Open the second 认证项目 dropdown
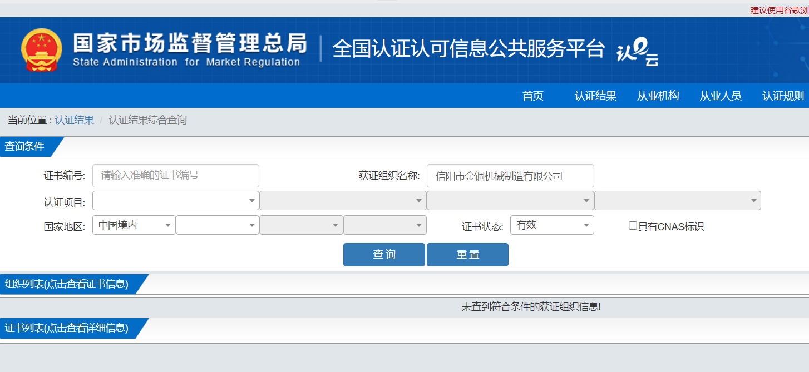 (x=343, y=201)
